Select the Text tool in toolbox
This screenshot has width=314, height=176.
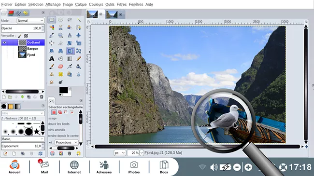(52, 59)
